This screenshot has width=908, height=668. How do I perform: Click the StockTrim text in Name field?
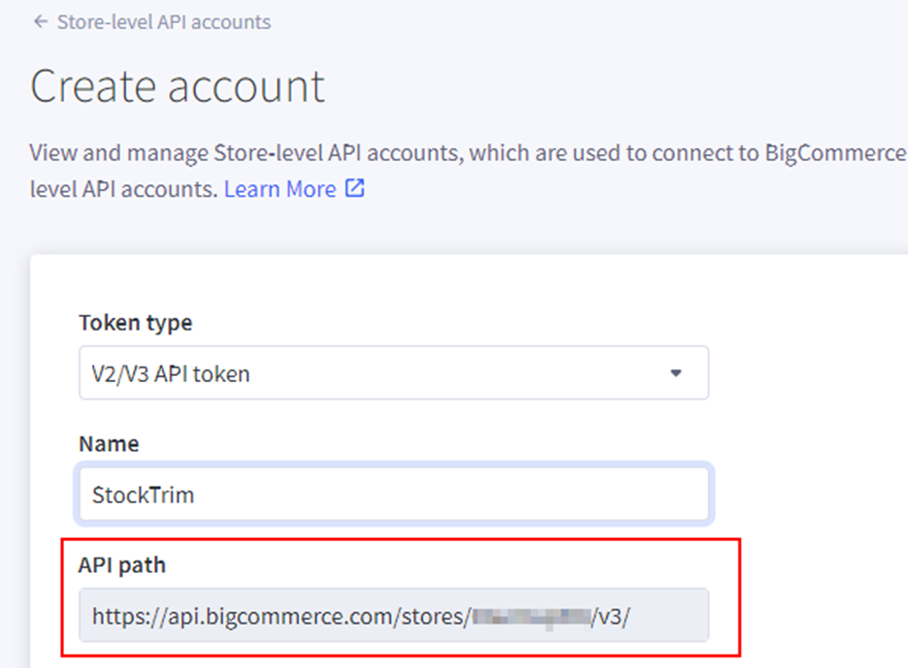(x=143, y=494)
